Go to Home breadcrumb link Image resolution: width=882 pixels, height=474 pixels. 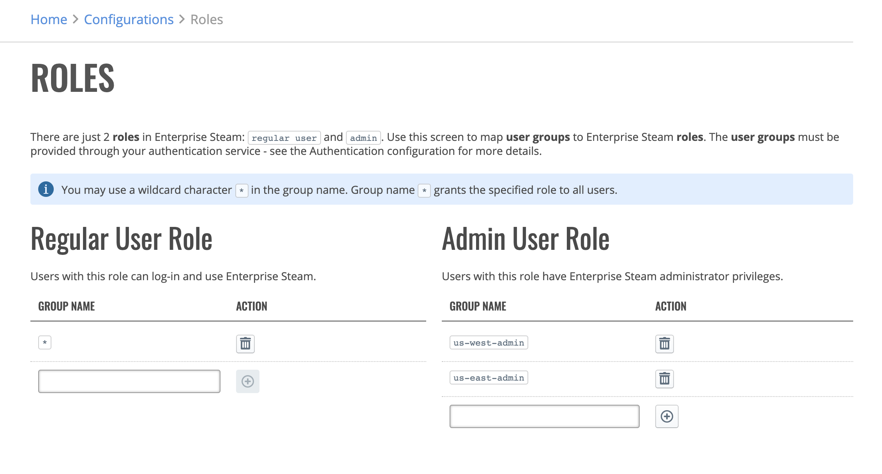[49, 19]
